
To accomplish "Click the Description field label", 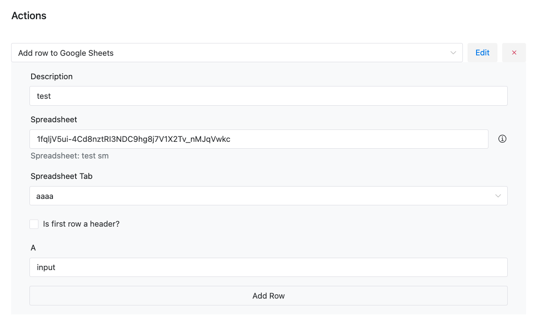I will 52,77.
